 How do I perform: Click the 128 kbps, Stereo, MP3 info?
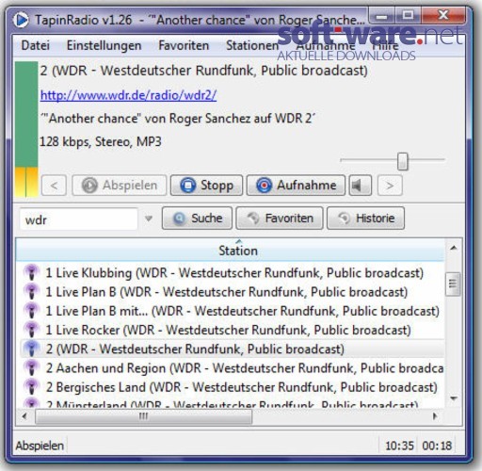pyautogui.click(x=101, y=142)
